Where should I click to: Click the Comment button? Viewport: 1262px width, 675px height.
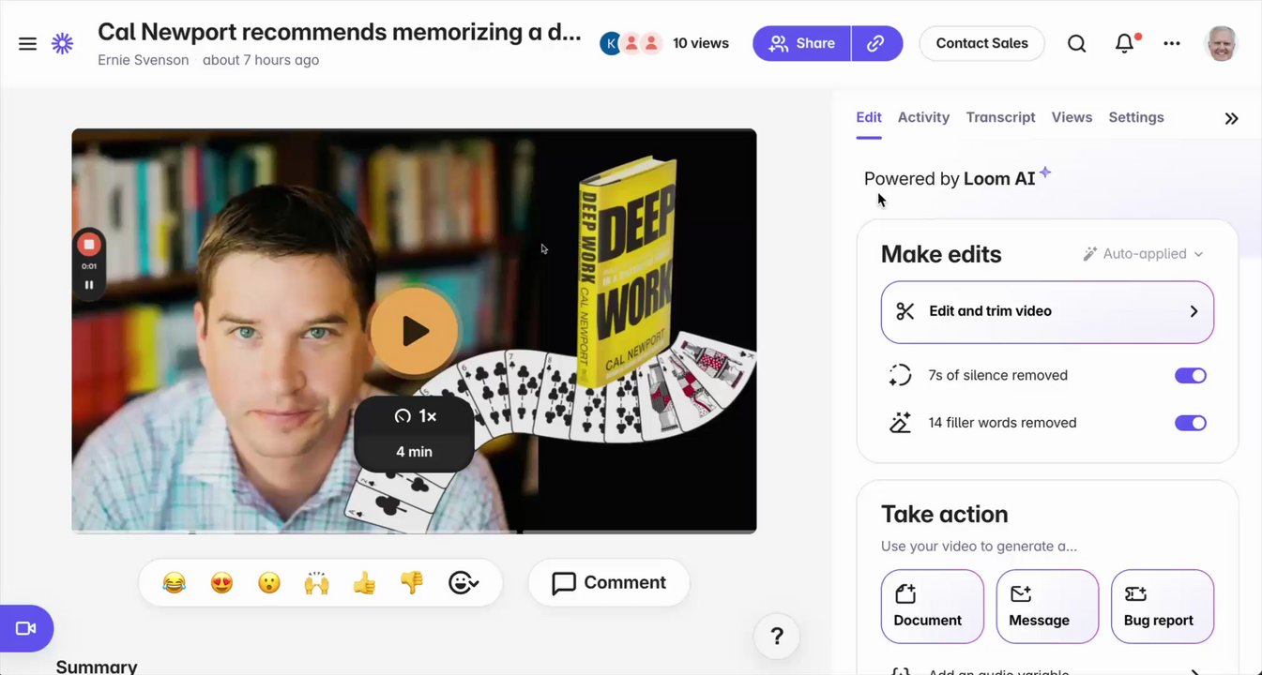[609, 582]
